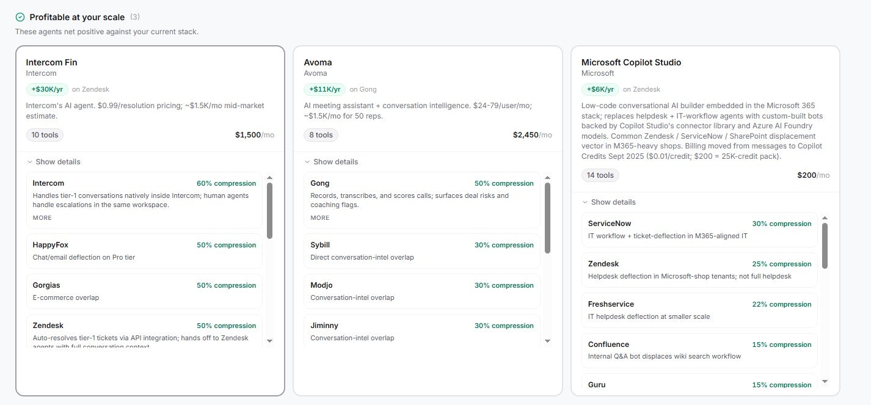Click the $2,450/mo price

pos(533,135)
